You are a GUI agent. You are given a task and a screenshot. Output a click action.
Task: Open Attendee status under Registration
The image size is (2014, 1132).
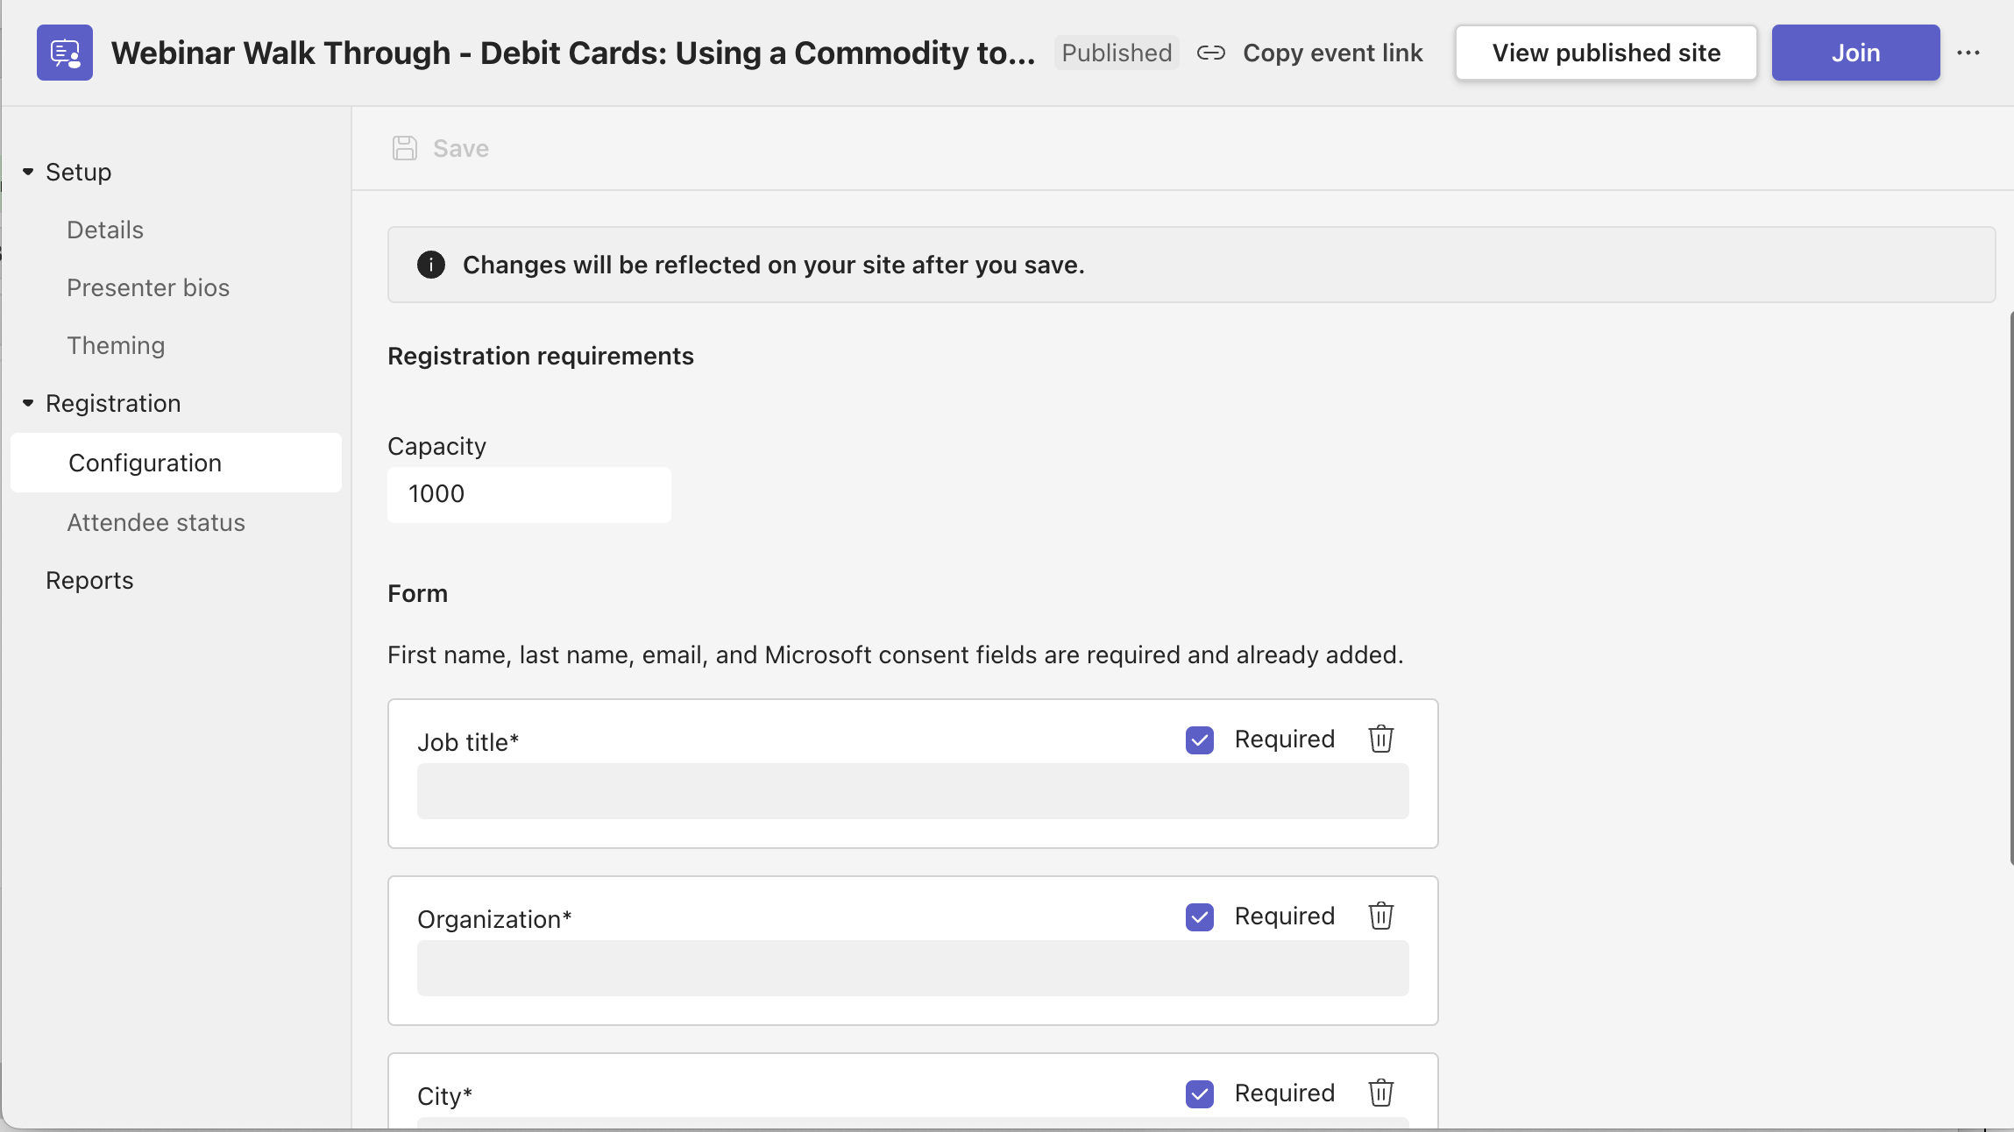pos(155,521)
